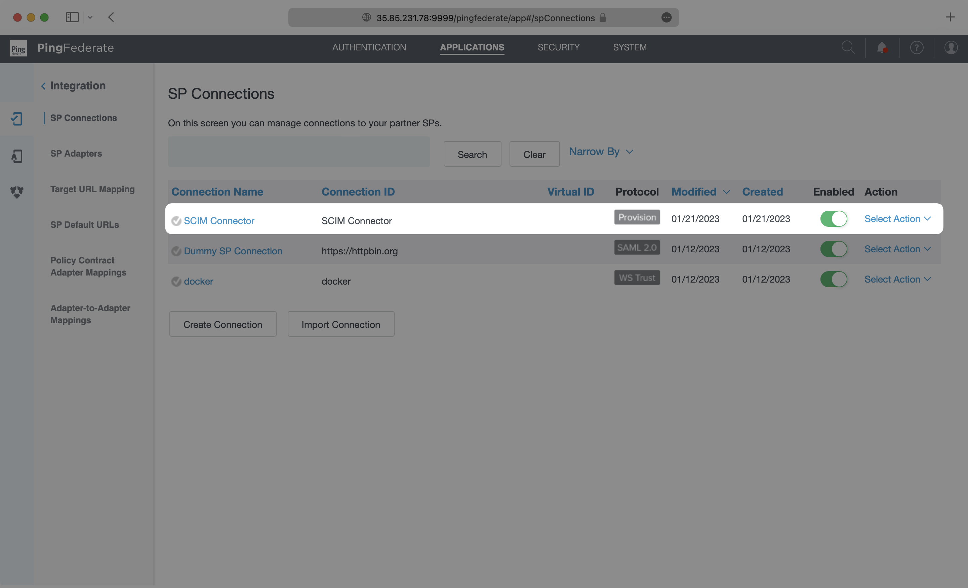
Task: Open help using the question mark icon
Action: click(917, 47)
